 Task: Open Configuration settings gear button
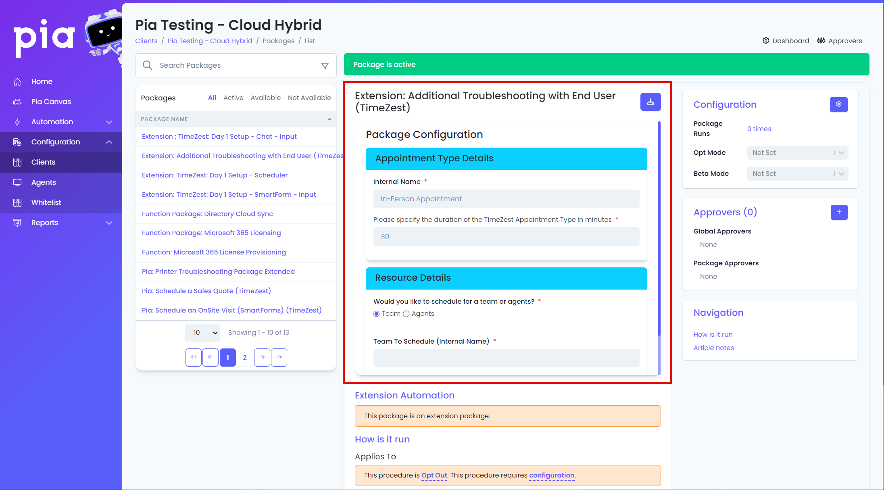click(839, 104)
